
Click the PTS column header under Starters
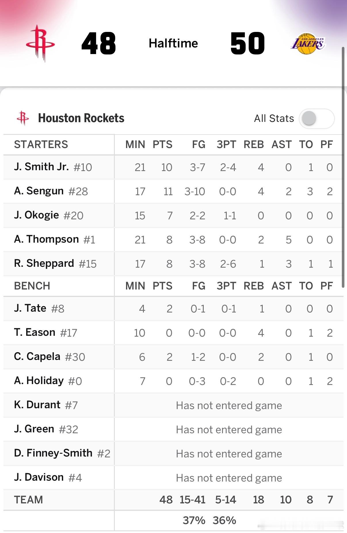point(162,145)
